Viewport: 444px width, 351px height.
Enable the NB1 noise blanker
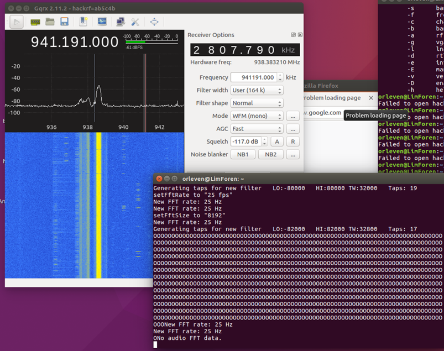click(242, 154)
